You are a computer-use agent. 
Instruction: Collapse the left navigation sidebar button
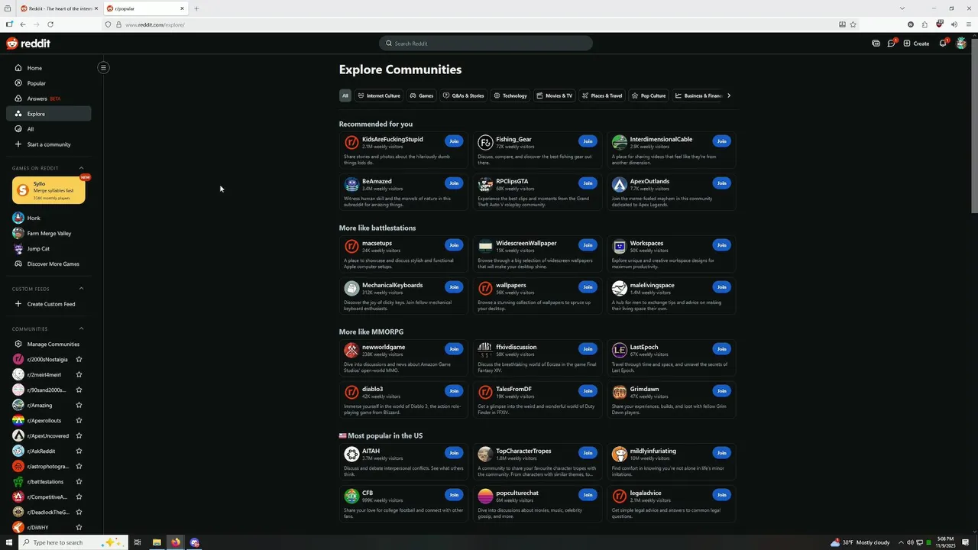103,67
